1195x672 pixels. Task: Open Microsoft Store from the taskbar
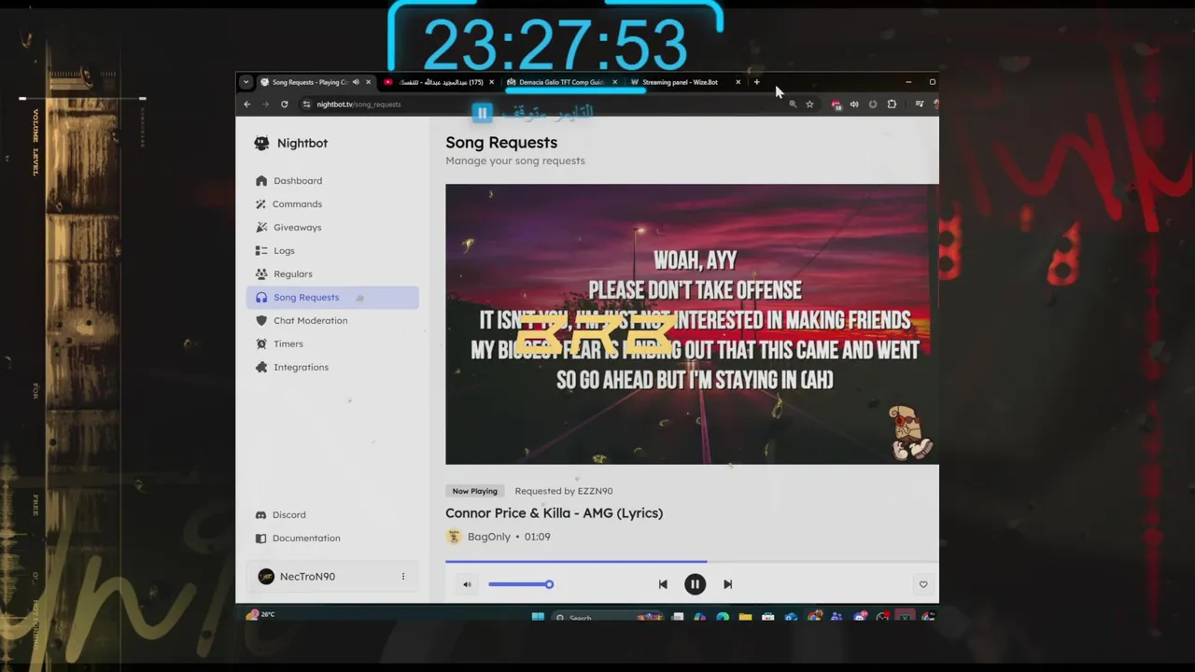pyautogui.click(x=767, y=617)
